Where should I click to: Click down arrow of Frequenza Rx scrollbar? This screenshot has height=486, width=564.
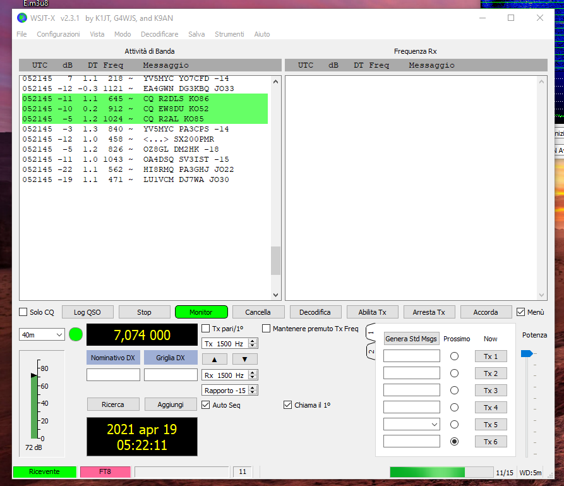coord(542,295)
